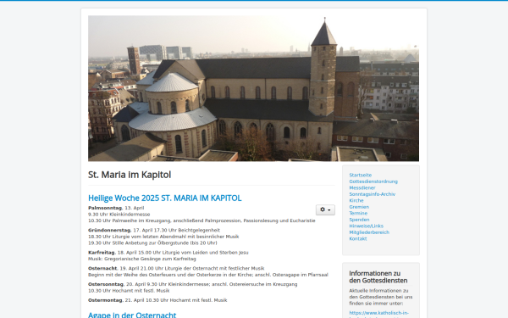Click the line '9.30 Uhr Kleinkindermesse'
The height and width of the screenshot is (318, 508).
tap(119, 215)
